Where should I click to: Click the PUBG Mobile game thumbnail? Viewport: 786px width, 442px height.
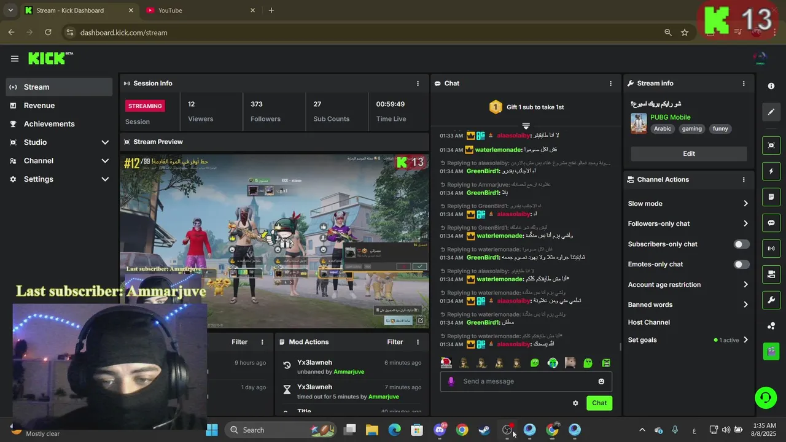639,123
